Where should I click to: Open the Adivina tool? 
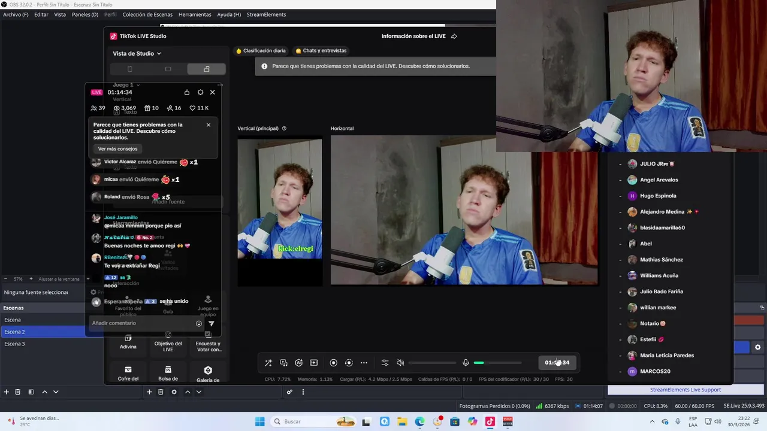[128, 342]
